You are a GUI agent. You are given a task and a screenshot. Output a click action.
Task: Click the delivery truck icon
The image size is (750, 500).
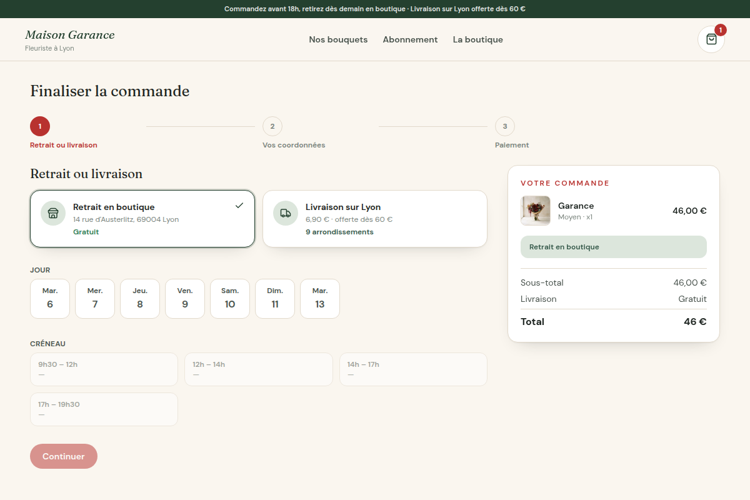pos(286,213)
